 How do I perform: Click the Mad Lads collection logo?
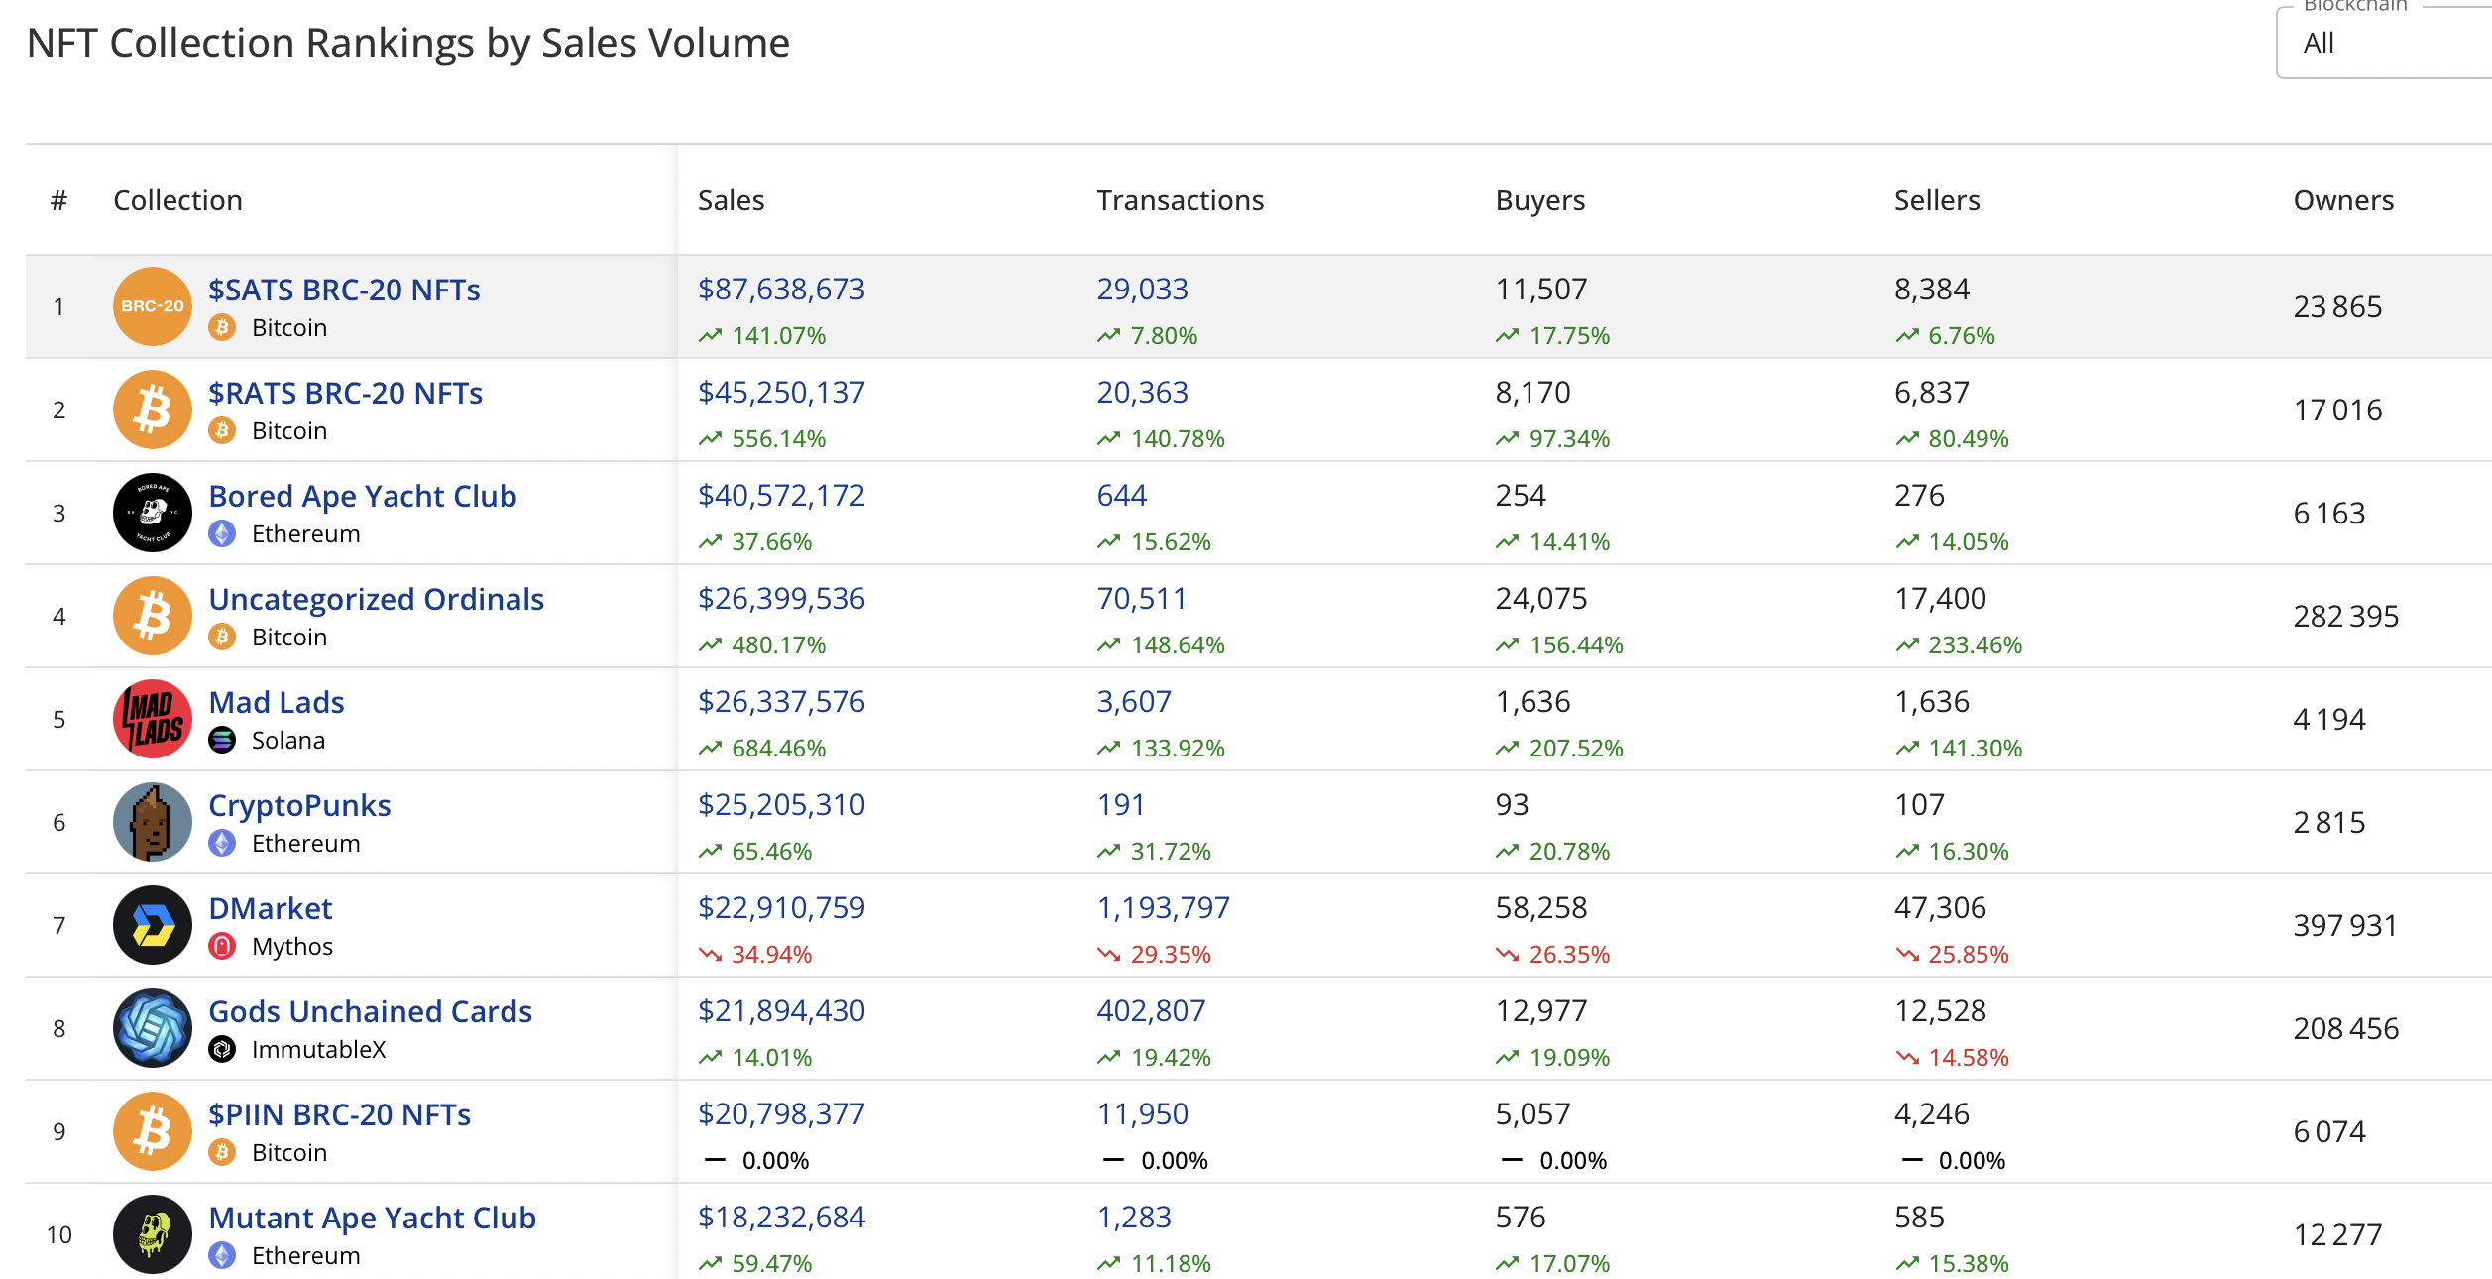(152, 719)
